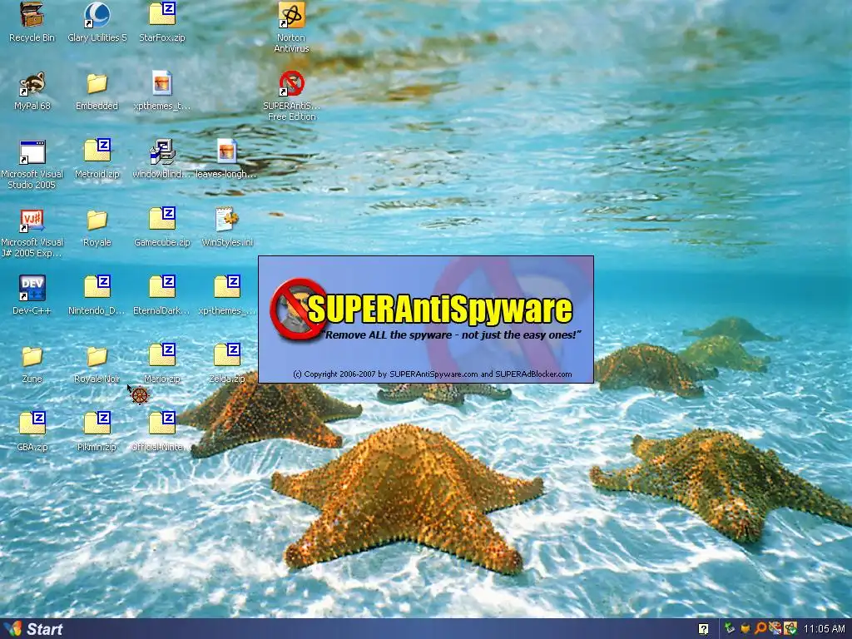Screen dimensions: 852x639
Task: Select the Metroid.zip archive
Action: coord(97,159)
